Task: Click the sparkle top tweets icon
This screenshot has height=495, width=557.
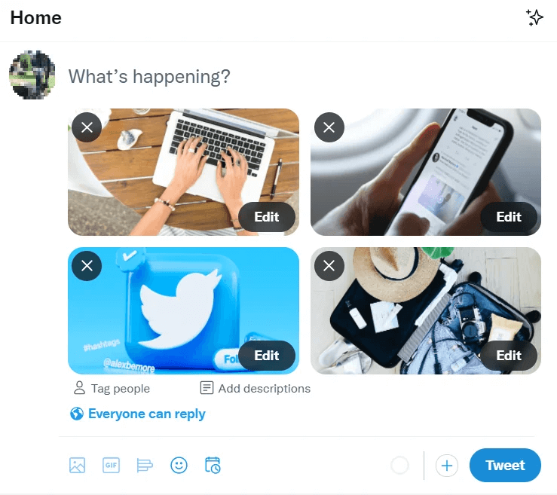Action: point(534,17)
